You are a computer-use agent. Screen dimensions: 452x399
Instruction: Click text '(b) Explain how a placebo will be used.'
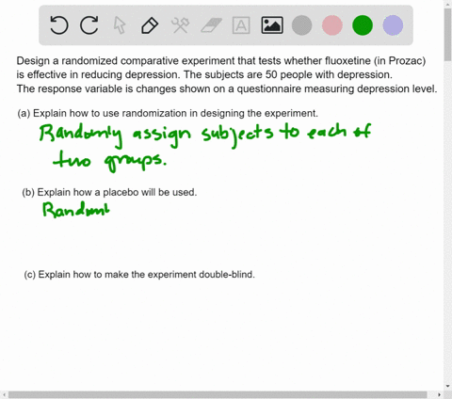(109, 192)
